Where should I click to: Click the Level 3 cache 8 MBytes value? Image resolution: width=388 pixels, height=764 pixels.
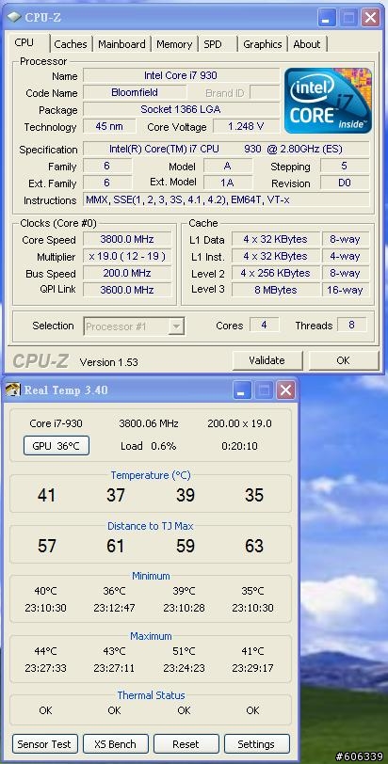pyautogui.click(x=275, y=290)
